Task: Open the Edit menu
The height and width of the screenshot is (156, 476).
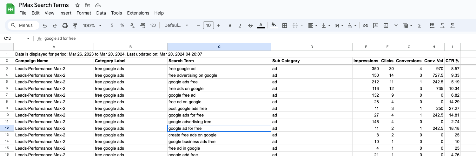Action: pos(36,13)
